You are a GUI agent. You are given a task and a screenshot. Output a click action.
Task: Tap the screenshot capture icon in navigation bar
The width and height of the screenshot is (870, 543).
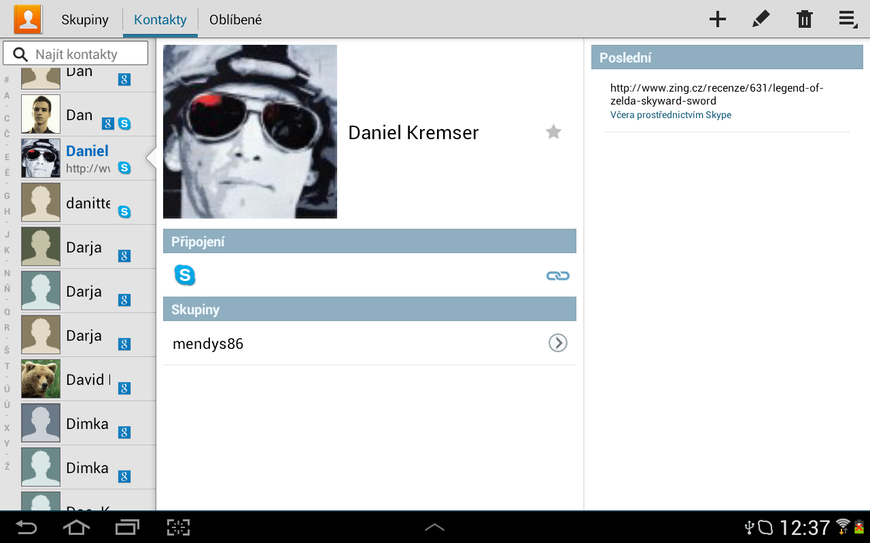coord(178,527)
